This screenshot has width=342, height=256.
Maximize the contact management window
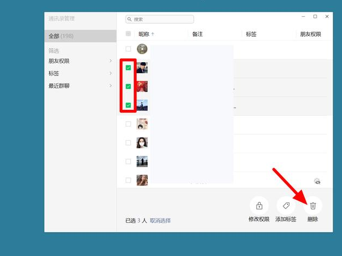[x=315, y=17]
